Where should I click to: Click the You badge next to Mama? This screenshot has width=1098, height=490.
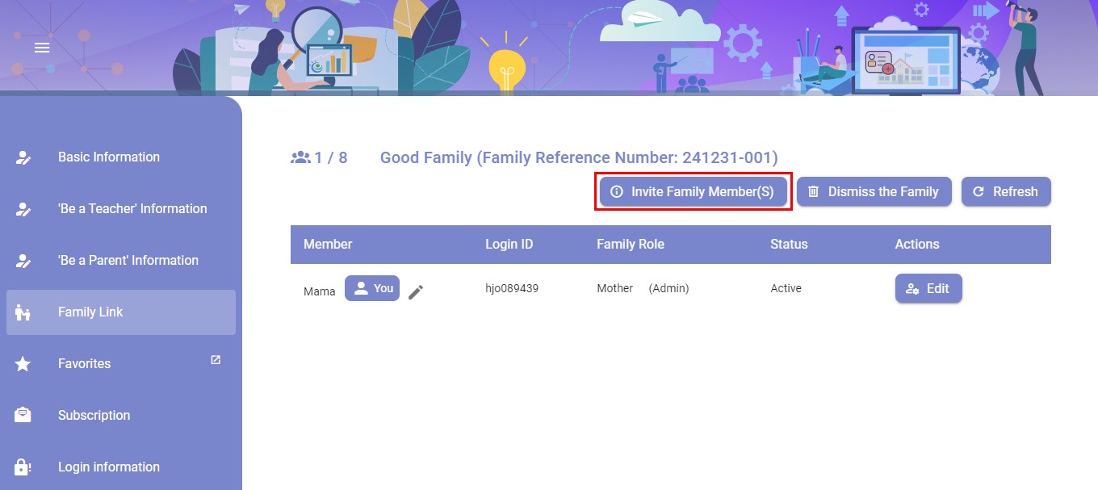click(372, 288)
